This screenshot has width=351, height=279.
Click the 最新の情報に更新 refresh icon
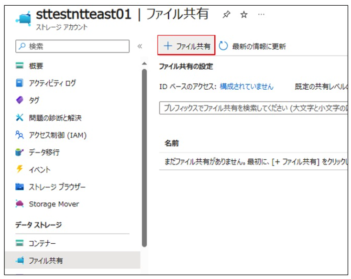223,46
